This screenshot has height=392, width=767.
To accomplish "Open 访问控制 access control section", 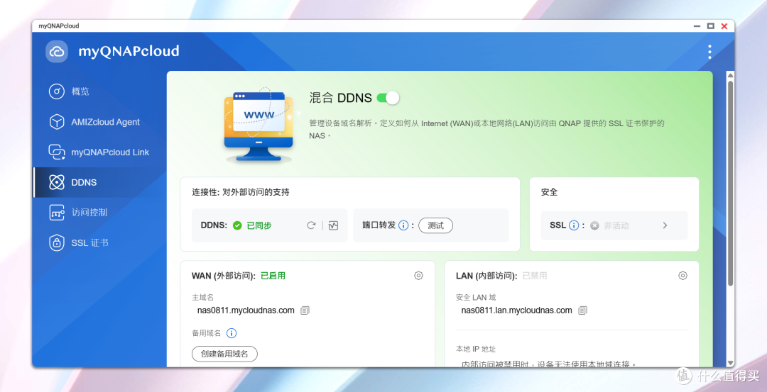I will click(100, 213).
